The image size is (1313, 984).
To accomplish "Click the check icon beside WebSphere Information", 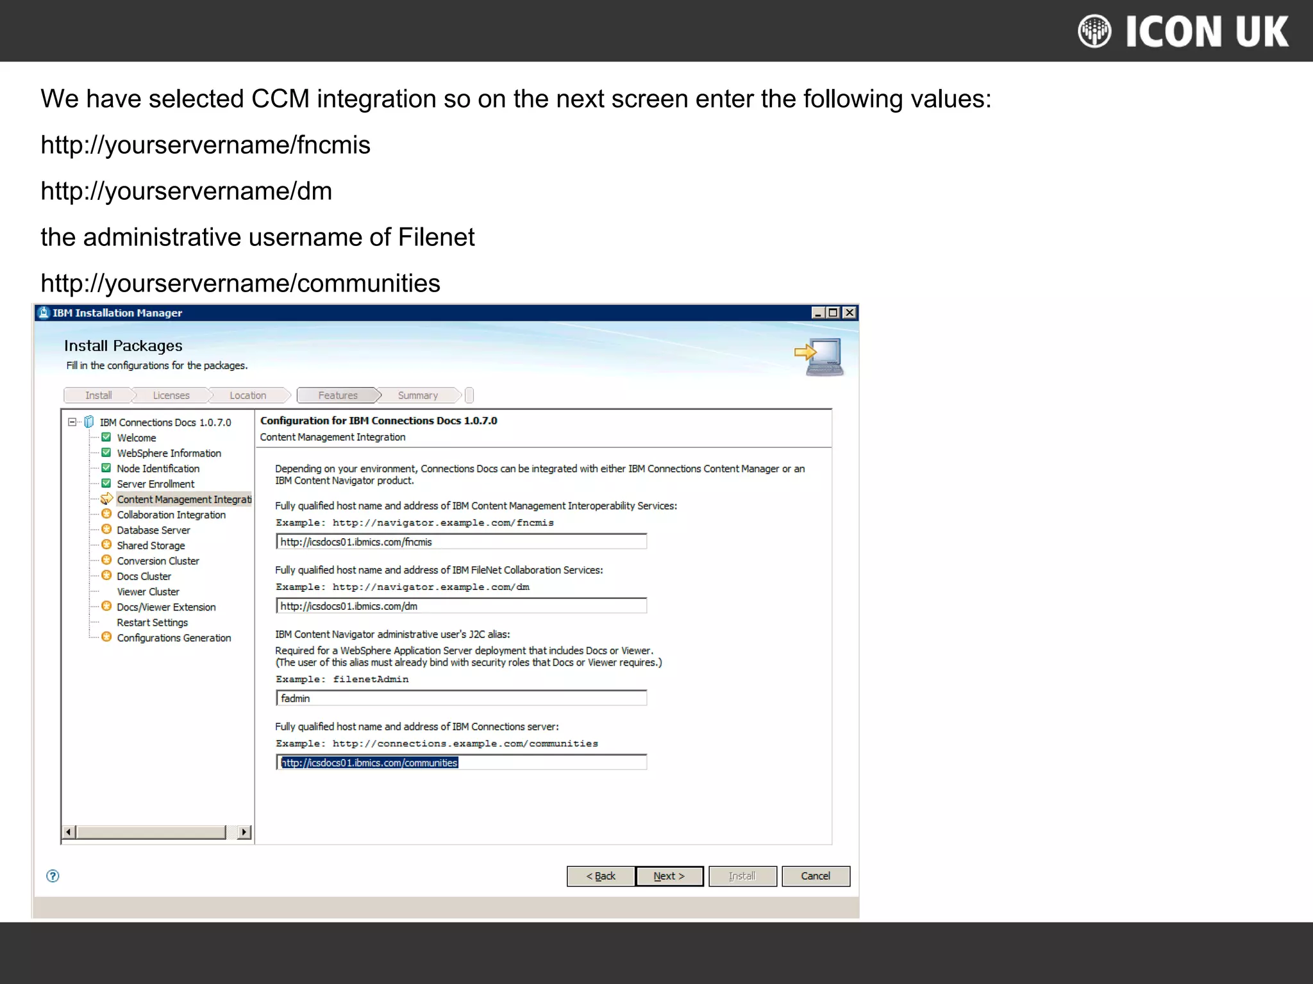I will tap(106, 452).
